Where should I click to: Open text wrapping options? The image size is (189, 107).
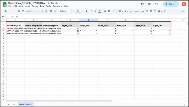131,11
